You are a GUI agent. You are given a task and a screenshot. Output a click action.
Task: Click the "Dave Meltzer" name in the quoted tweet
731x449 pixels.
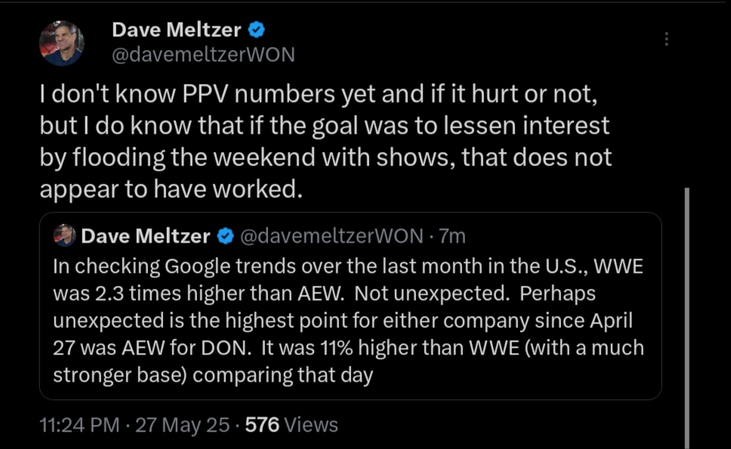click(146, 237)
